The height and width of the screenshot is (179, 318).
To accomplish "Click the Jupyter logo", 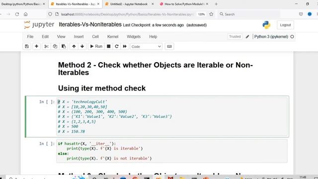I will tap(39, 25).
